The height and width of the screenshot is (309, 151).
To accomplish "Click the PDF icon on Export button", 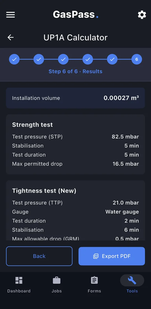I will [x=96, y=256].
